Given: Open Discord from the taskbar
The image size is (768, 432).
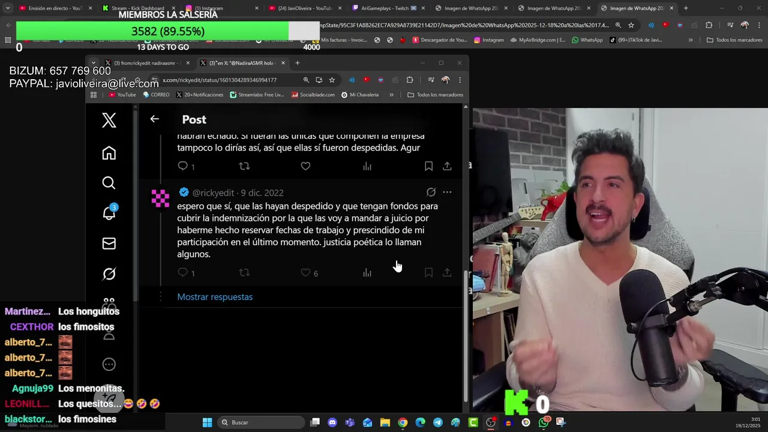Looking at the screenshot, I should coord(332,422).
